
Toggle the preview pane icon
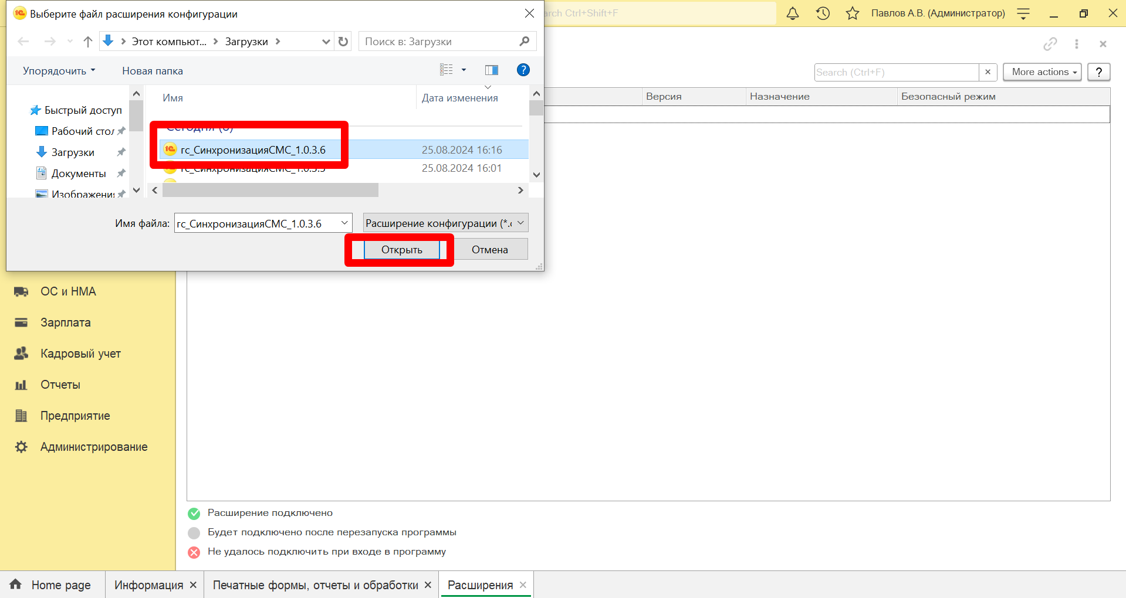tap(492, 70)
